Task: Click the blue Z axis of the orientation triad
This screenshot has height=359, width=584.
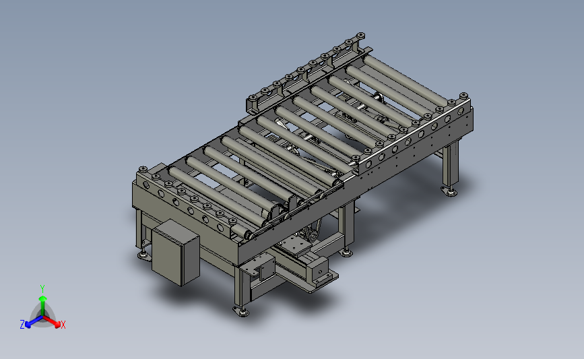Action: coord(34,322)
